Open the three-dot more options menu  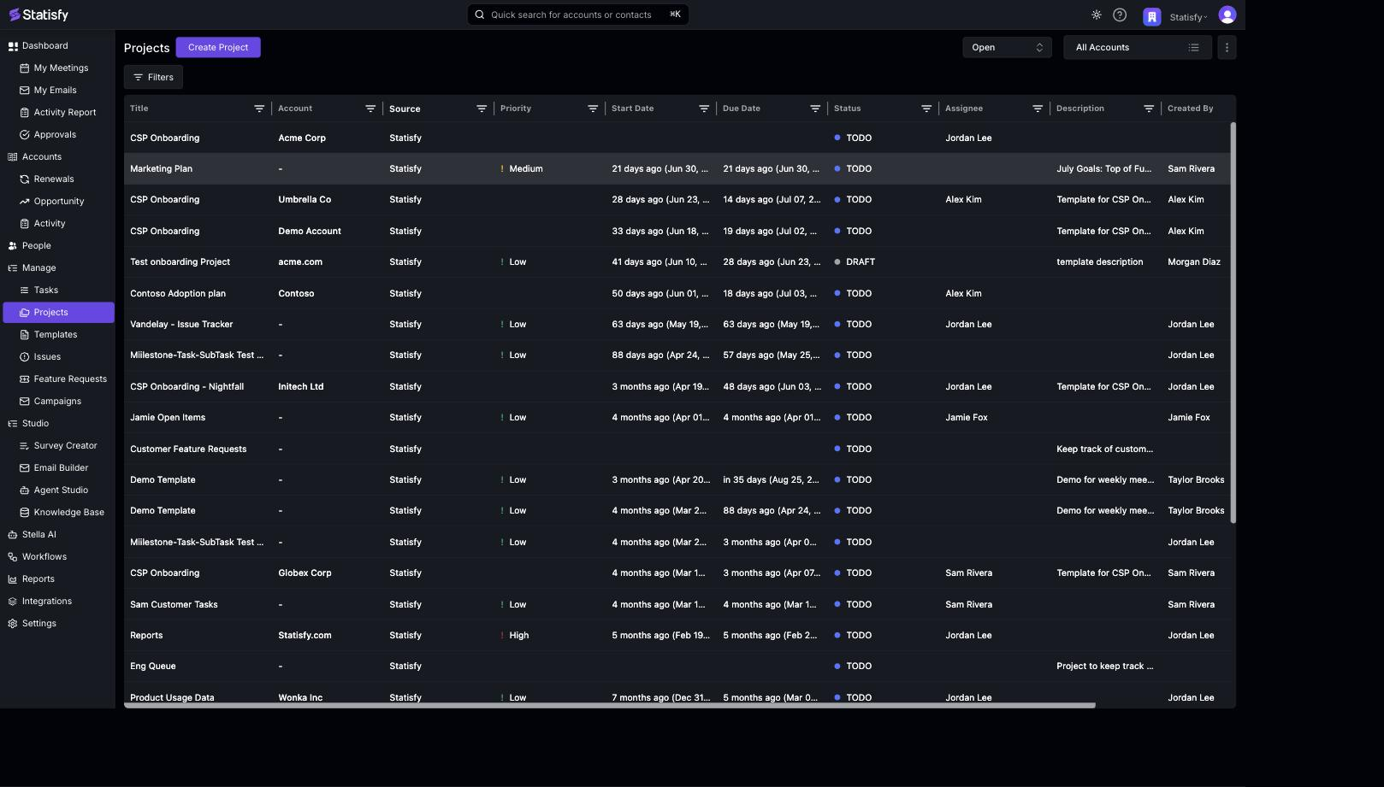[1227, 47]
